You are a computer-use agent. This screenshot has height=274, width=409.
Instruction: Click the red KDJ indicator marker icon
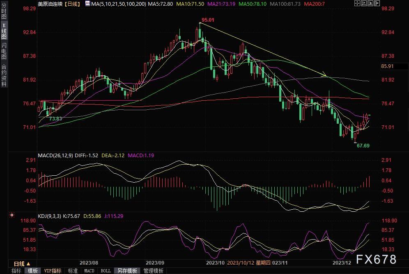(x=12, y=215)
